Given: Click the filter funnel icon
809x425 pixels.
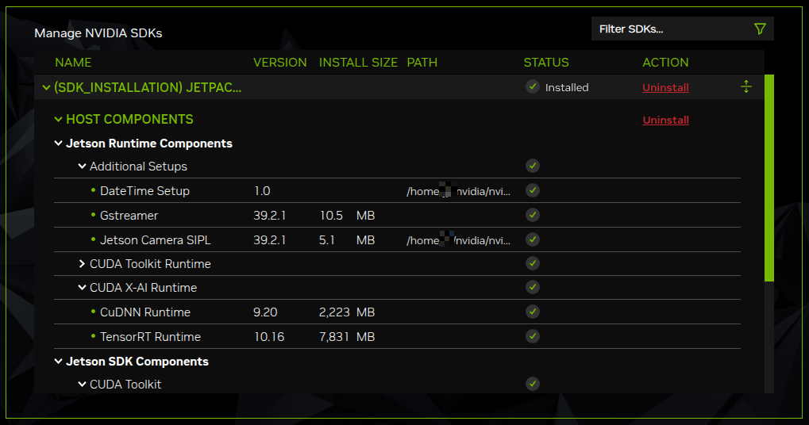Looking at the screenshot, I should (760, 29).
